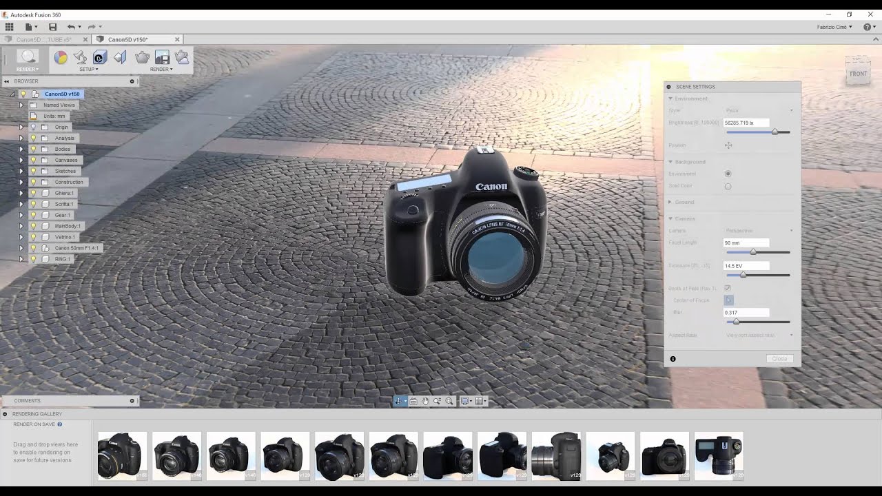Select the Solid Color radio button

[x=728, y=186]
